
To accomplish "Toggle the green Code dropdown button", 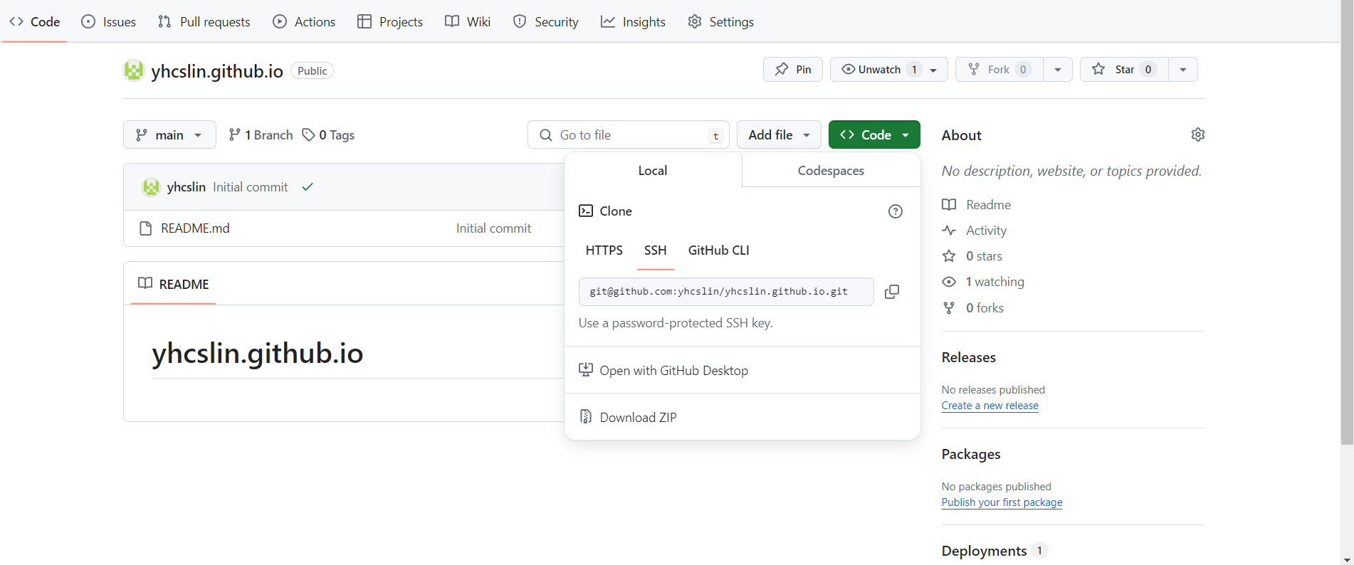I will click(874, 134).
